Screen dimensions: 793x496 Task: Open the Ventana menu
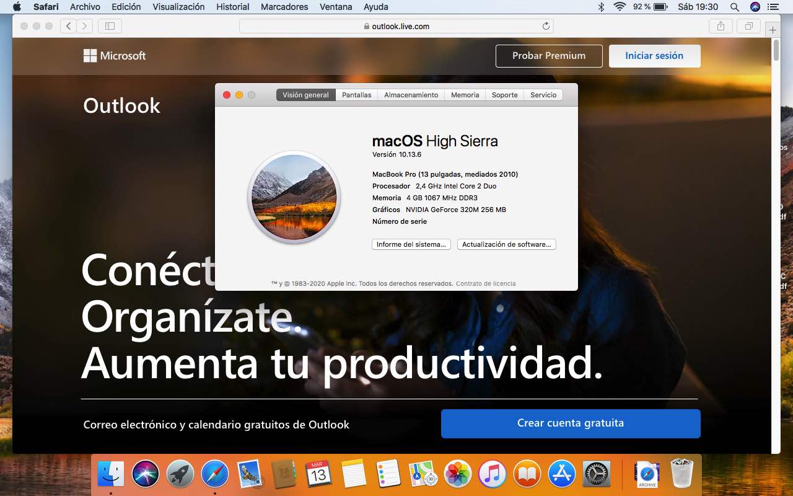pos(336,7)
